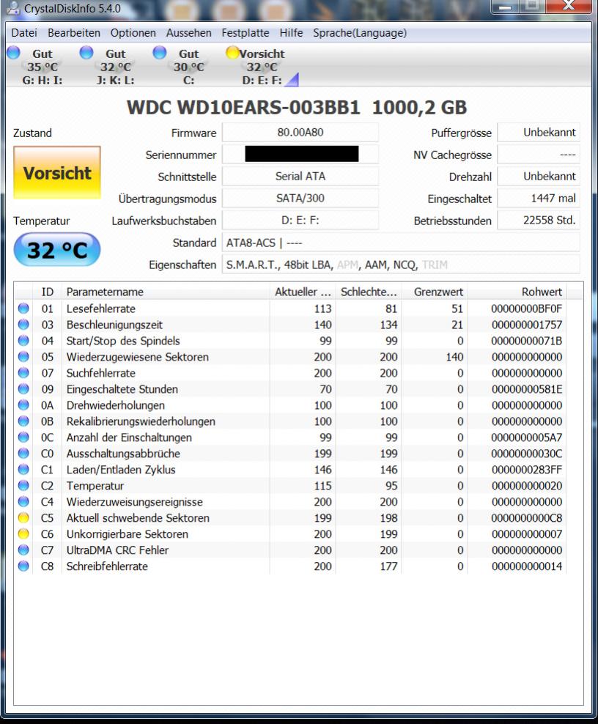
Task: Open the Bearbeiten menu
Action: tap(74, 33)
